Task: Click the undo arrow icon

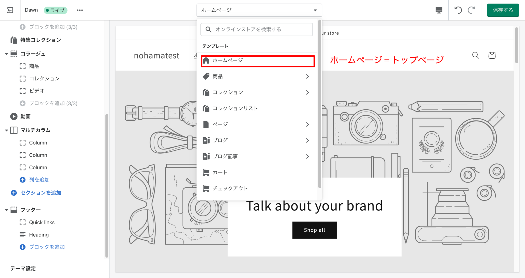Action: [x=458, y=10]
